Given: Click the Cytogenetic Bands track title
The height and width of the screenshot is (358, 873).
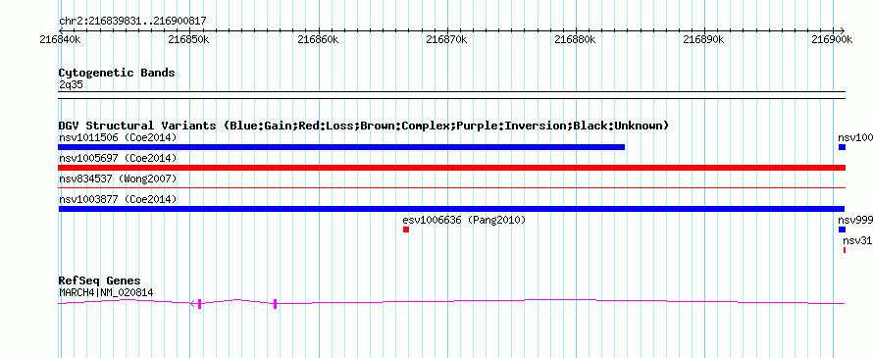Looking at the screenshot, I should click(117, 73).
